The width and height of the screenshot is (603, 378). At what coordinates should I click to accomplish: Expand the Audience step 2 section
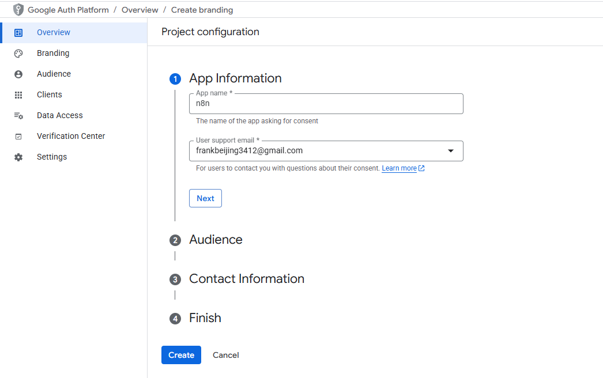click(x=216, y=240)
